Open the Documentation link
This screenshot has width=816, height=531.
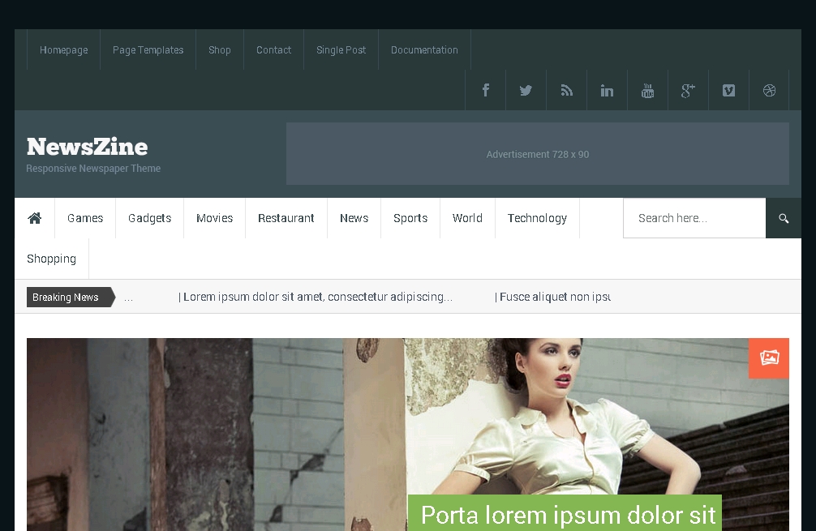tap(424, 49)
